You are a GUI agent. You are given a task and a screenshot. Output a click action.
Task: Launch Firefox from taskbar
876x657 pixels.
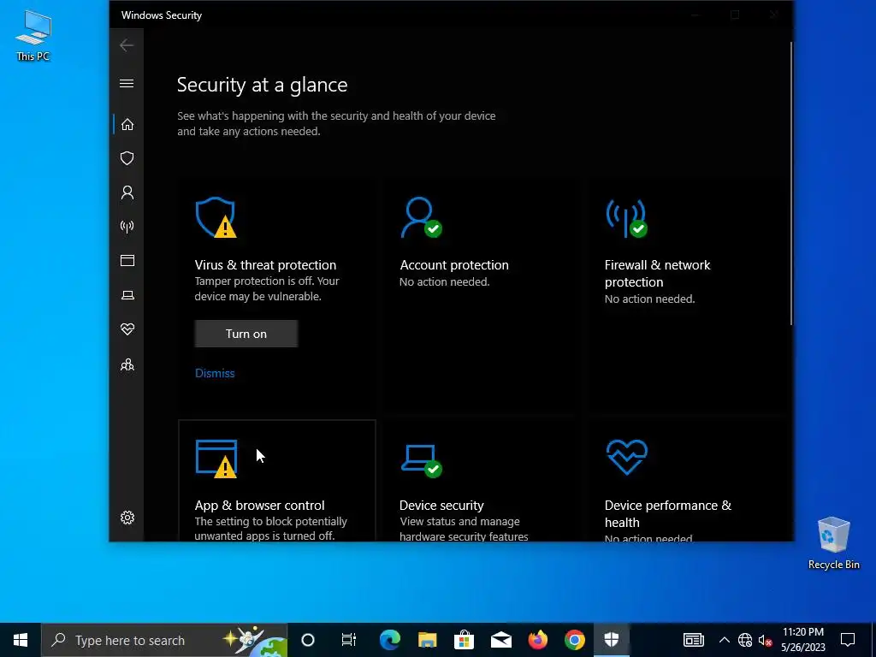(538, 640)
